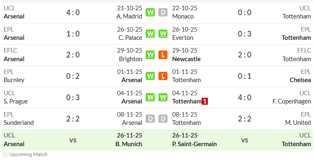
Task: Click the D badge next to Monaco
Action: pyautogui.click(x=163, y=12)
